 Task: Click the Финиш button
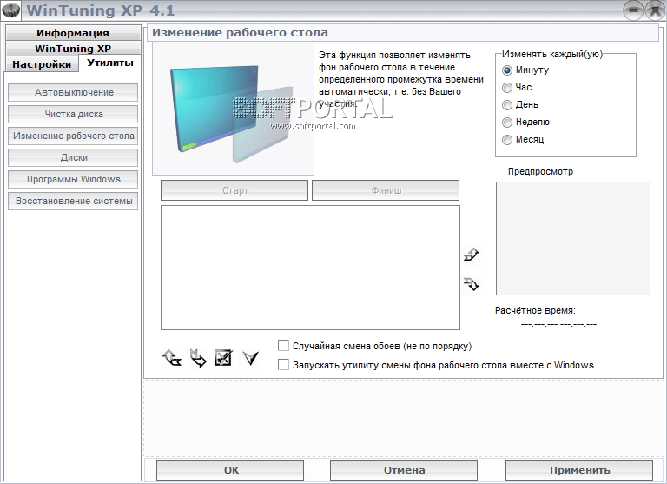click(x=386, y=190)
